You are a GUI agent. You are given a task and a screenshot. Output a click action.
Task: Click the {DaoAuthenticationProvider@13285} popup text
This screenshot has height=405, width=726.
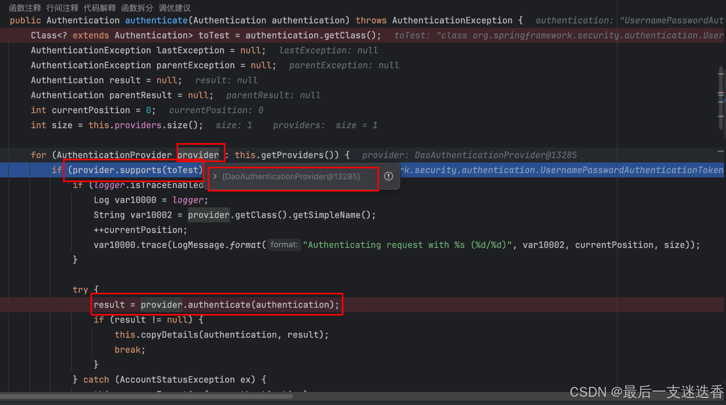tap(291, 177)
